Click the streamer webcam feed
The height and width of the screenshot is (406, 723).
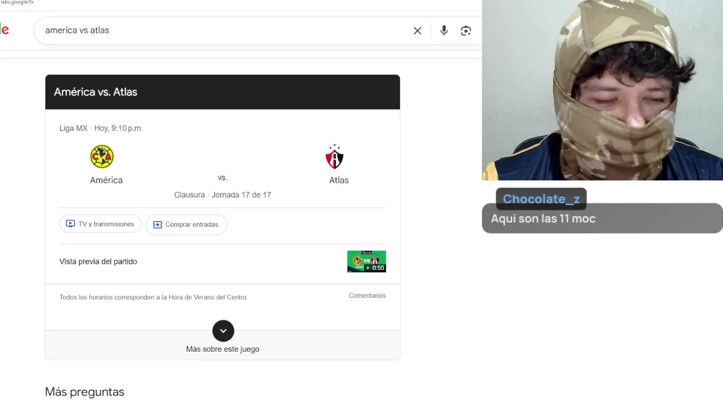coord(602,90)
